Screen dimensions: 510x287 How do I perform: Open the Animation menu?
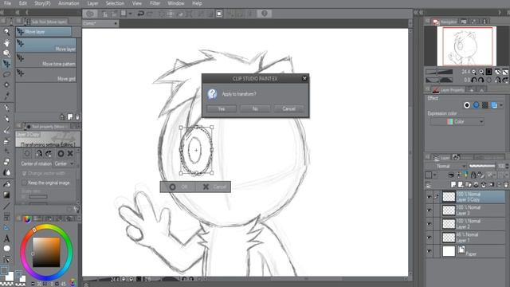pos(69,3)
